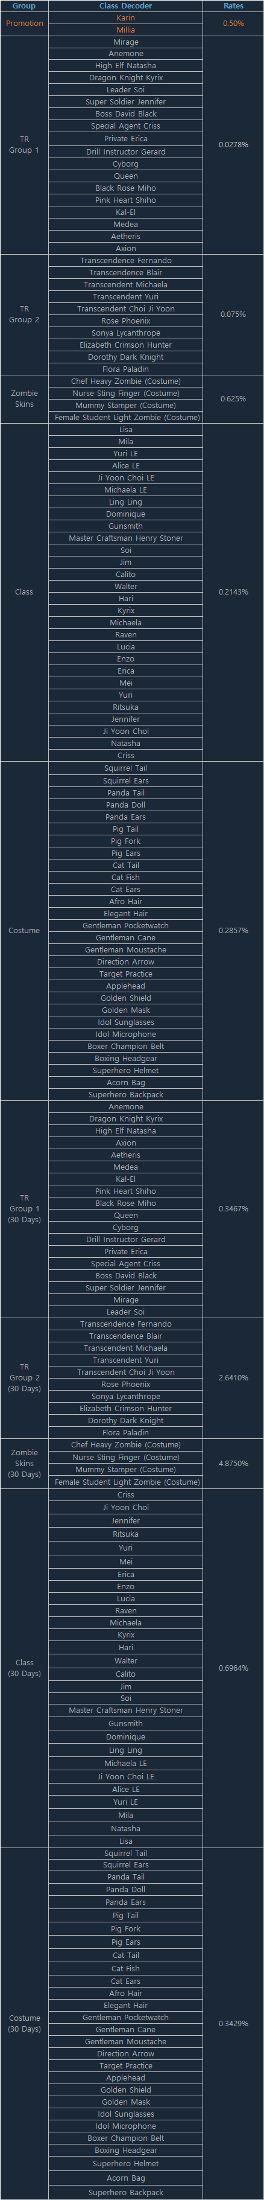This screenshot has width=264, height=2200.
Task: Select the 0.075% rate cell
Action: [233, 314]
